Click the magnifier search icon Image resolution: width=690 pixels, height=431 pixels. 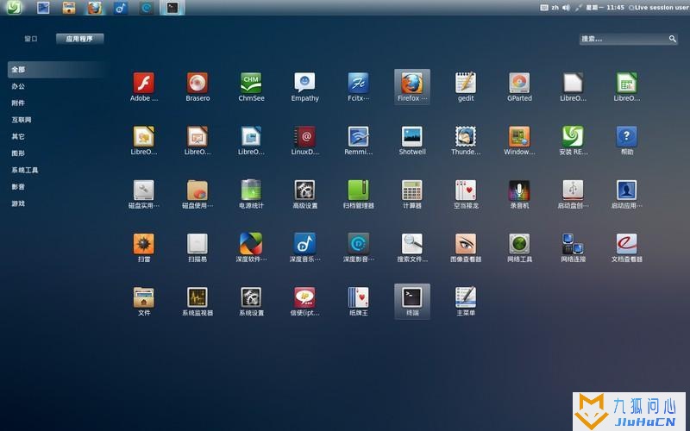tap(673, 39)
